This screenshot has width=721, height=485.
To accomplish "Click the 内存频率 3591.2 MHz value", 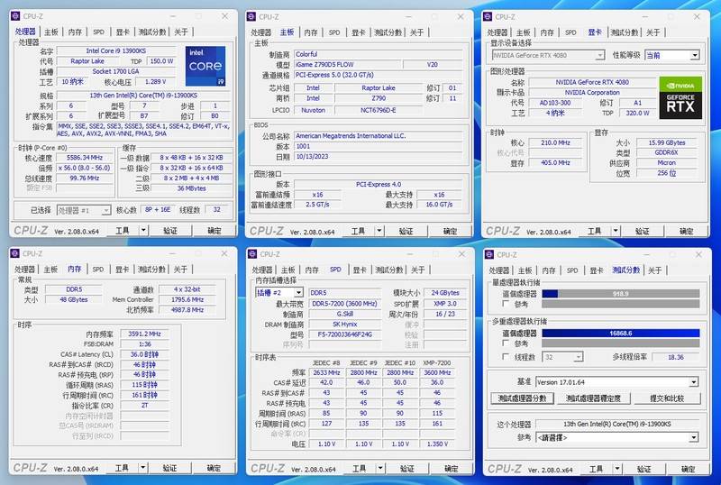I will (x=144, y=334).
